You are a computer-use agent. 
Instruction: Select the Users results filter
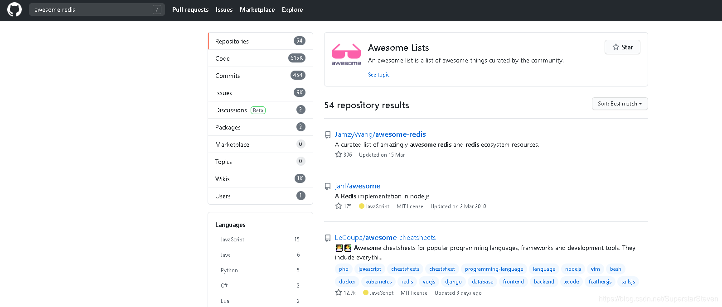[x=260, y=196]
